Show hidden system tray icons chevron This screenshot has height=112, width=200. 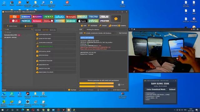[x=174, y=110]
